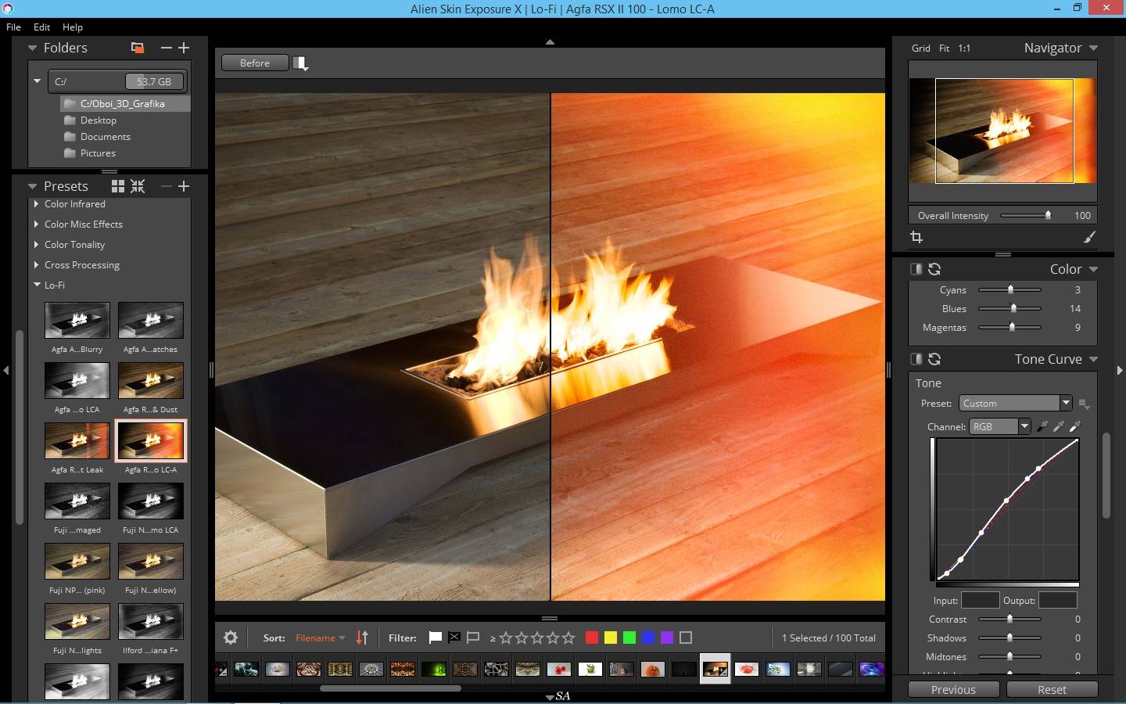Open tone preset list menu icon beside Custom

coord(1084,404)
